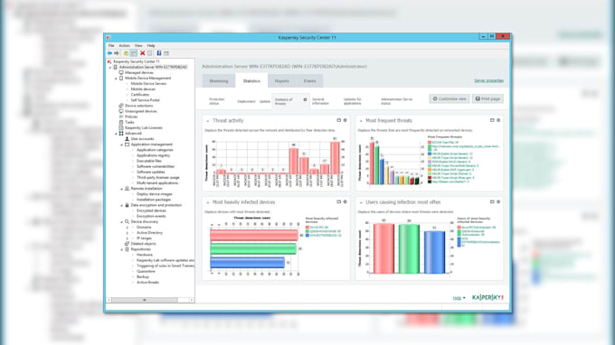The width and height of the screenshot is (615, 345).
Task: Click red legend swatch in Most heavily infected devices
Action: pyautogui.click(x=307, y=228)
